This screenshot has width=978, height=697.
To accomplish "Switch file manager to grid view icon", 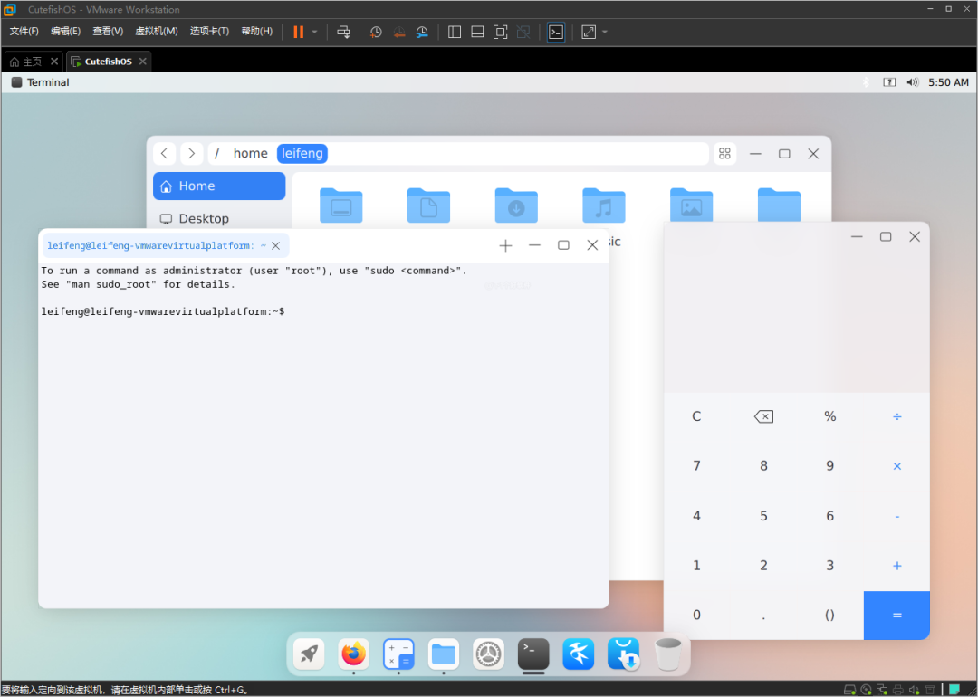I will [724, 153].
